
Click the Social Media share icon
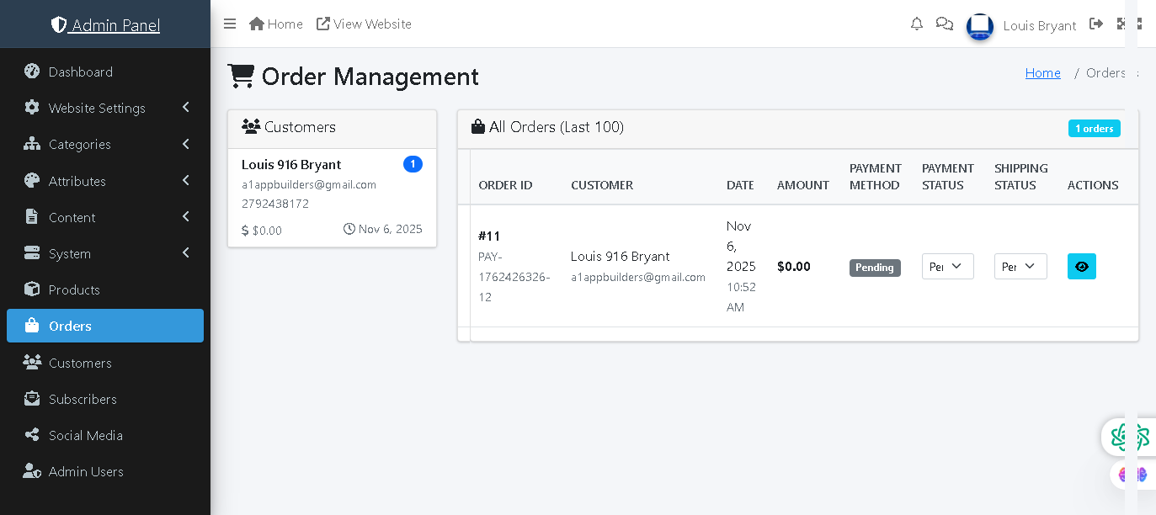(32, 435)
